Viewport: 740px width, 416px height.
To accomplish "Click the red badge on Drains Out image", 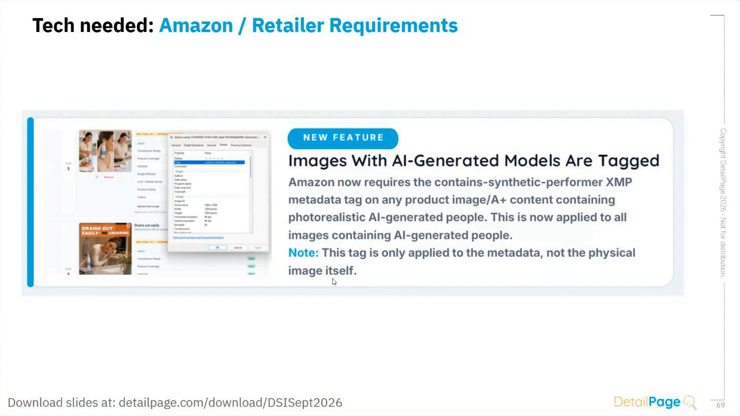I will coord(128,226).
